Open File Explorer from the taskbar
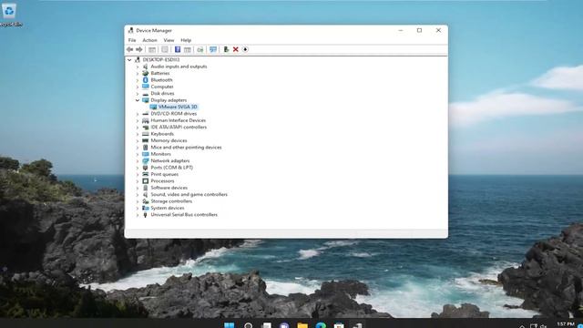583x328 pixels. pos(302,325)
